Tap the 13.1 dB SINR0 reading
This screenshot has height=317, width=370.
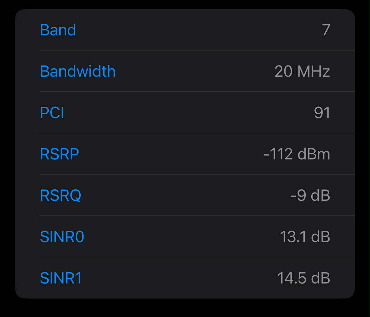tap(305, 237)
